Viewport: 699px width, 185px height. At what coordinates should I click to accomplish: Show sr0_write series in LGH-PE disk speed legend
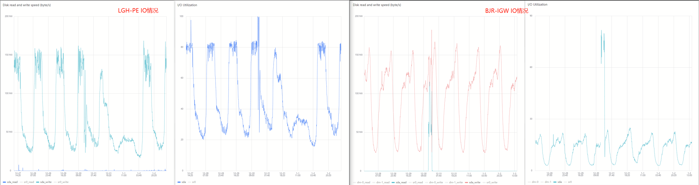[x=63, y=182]
